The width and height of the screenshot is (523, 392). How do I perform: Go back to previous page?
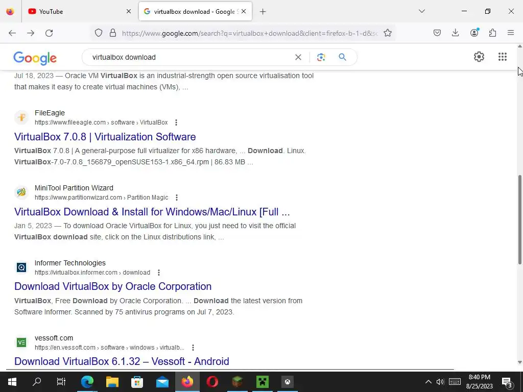pos(12,33)
